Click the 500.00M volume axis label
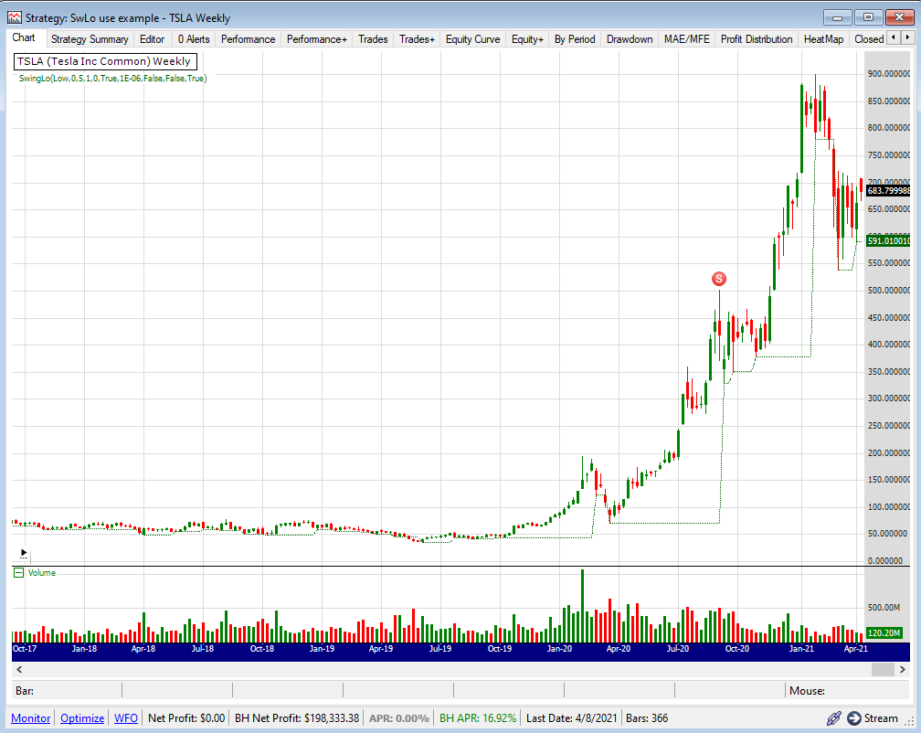The image size is (921, 733). point(884,607)
